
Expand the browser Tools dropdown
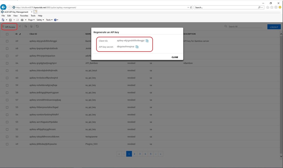[49, 20]
